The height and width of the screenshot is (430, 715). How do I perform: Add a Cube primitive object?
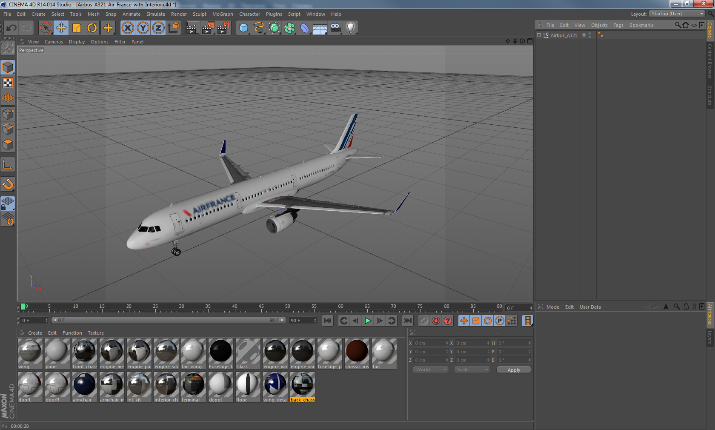243,28
